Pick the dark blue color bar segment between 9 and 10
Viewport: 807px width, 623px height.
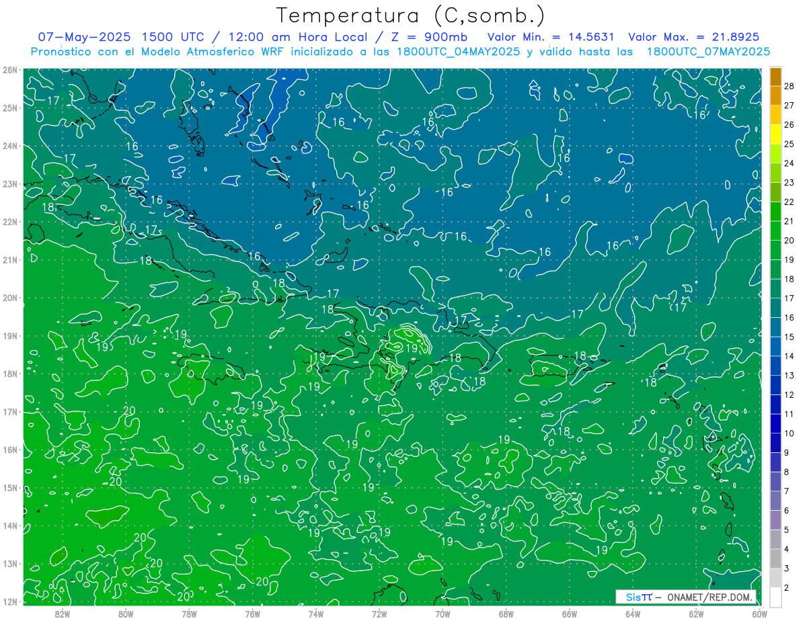[x=775, y=444]
